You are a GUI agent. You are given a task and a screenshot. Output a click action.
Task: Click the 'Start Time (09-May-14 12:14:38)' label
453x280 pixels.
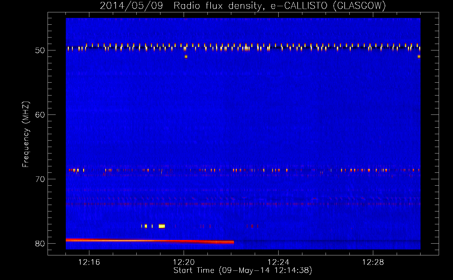[243, 270]
